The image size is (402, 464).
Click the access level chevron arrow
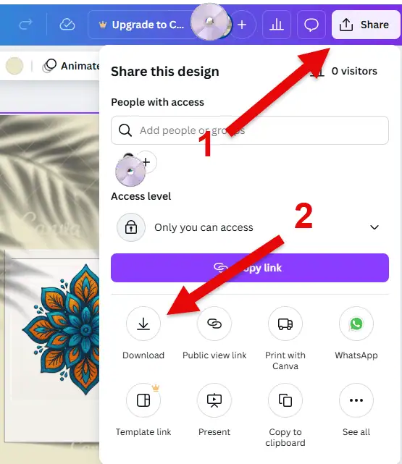374,227
